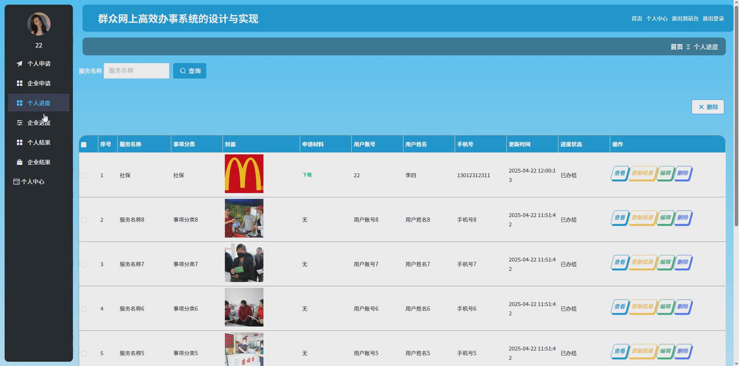This screenshot has height=366, width=739.
Task: Click the X icon in top 删除 button
Action: [701, 107]
